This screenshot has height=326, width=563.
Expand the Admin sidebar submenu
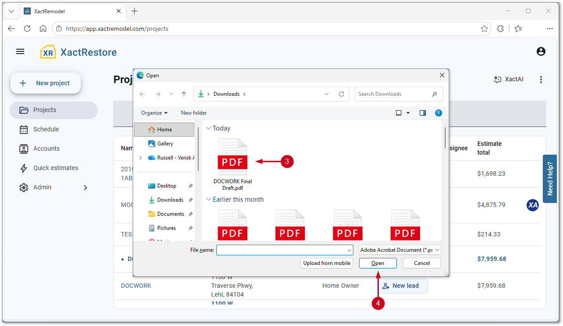[85, 188]
